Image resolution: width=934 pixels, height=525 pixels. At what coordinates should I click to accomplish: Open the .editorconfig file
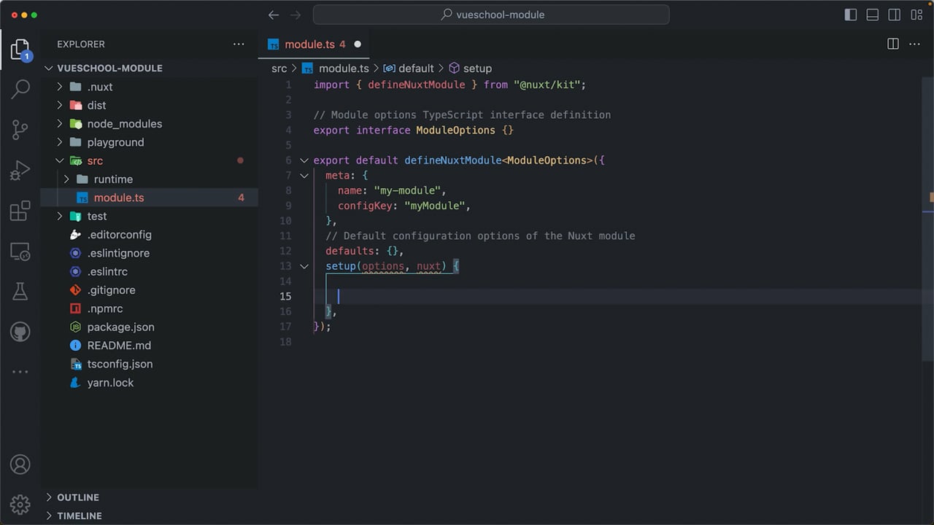pos(149,235)
